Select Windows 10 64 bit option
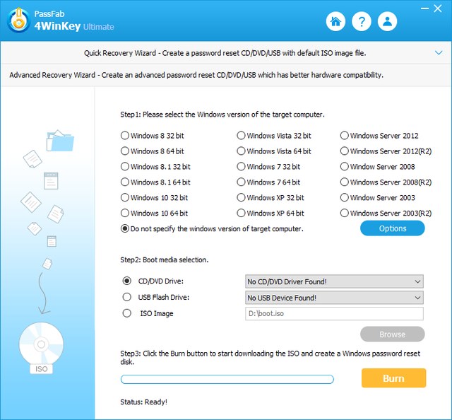 coord(125,213)
